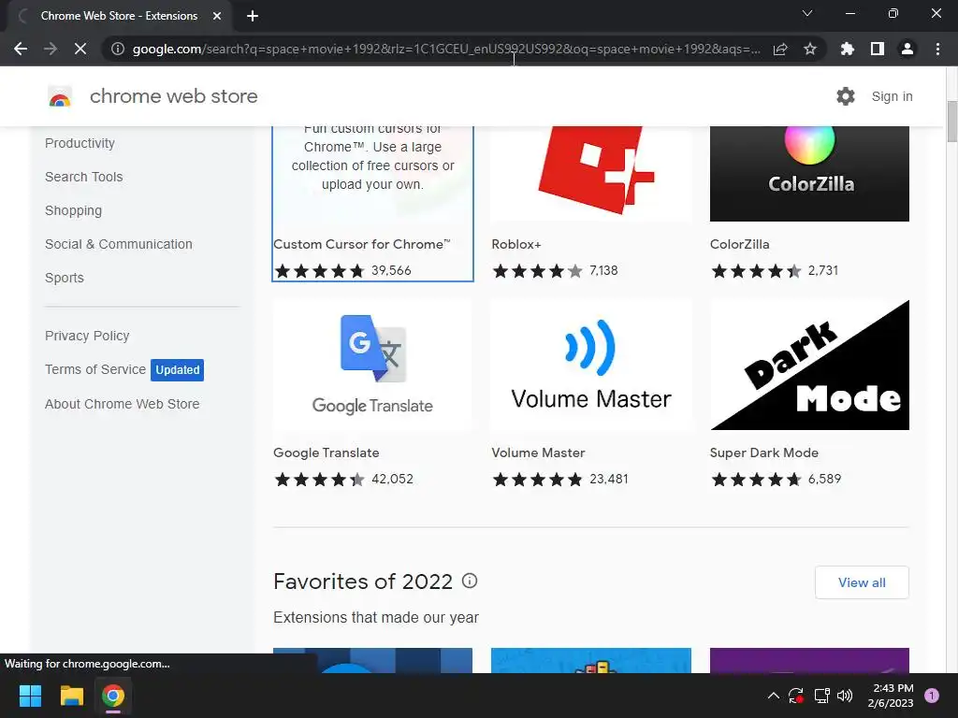Click the Roblox+ title text
This screenshot has height=718, width=958.
coord(516,244)
